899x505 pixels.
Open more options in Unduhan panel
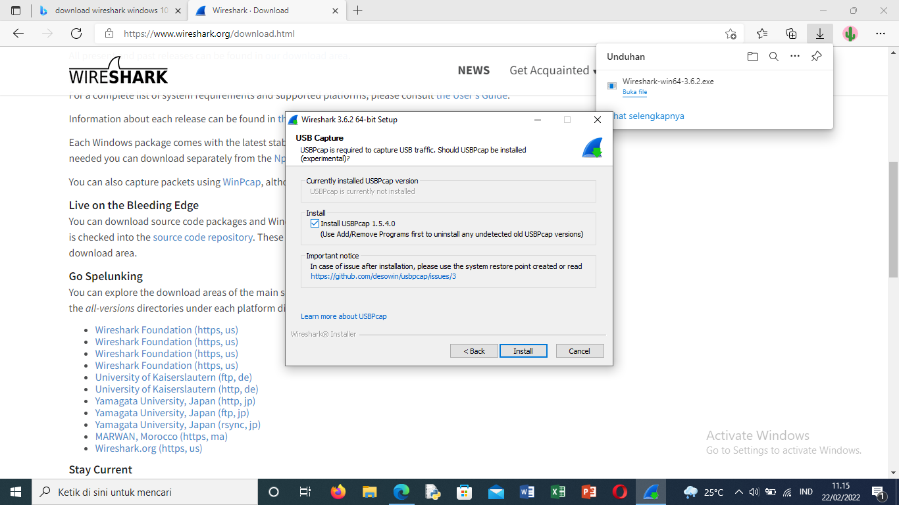[x=795, y=57]
